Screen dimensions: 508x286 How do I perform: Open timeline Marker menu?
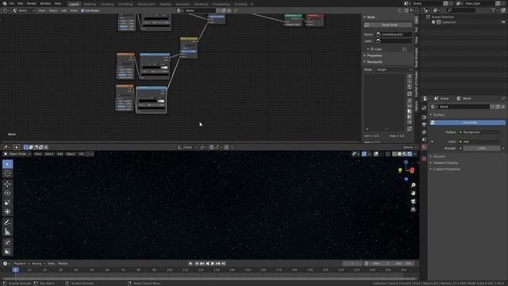pyautogui.click(x=63, y=264)
